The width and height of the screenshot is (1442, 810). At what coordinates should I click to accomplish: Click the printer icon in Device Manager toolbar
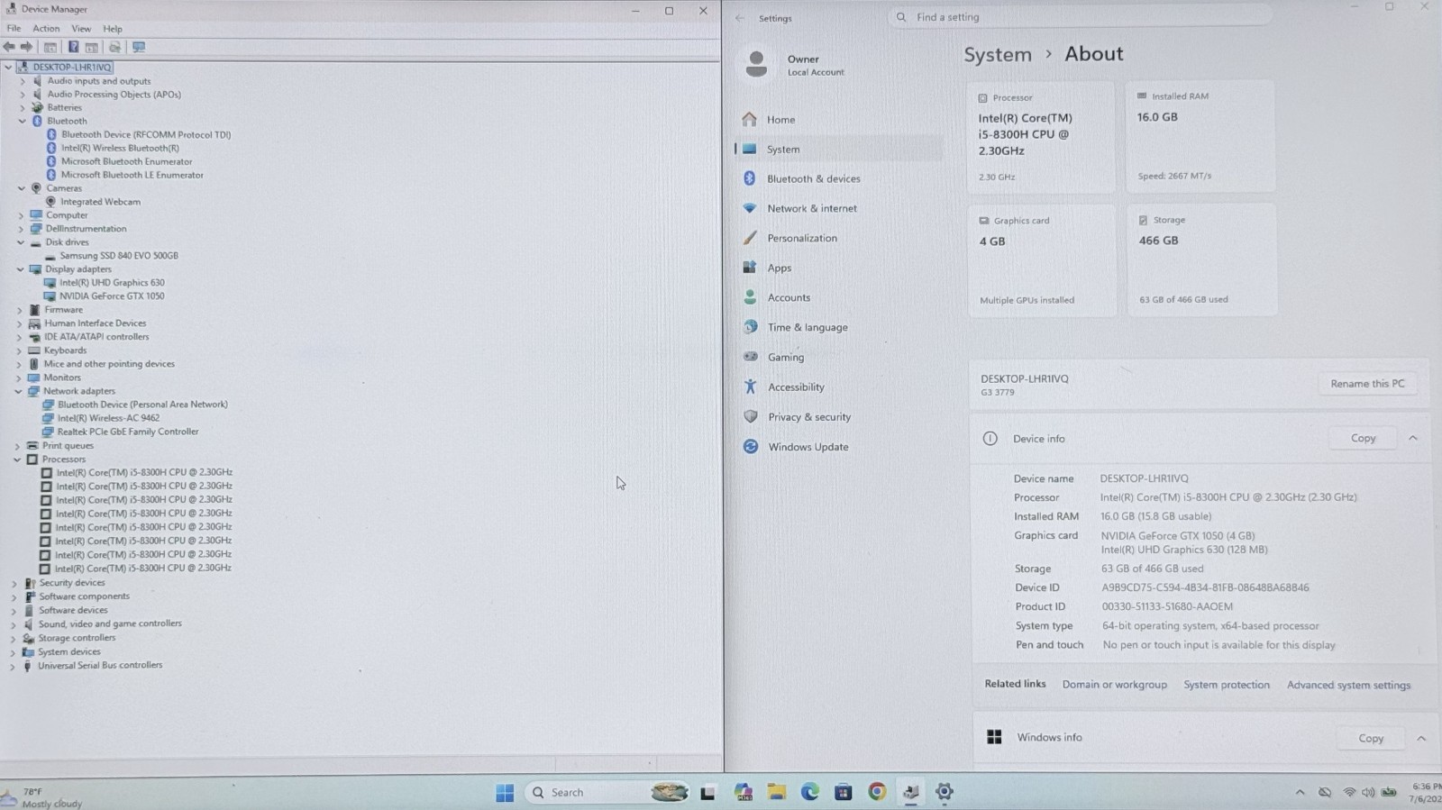click(x=114, y=47)
